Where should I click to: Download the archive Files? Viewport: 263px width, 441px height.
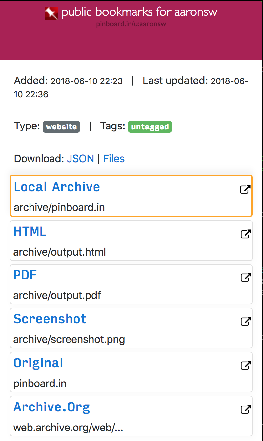114,159
